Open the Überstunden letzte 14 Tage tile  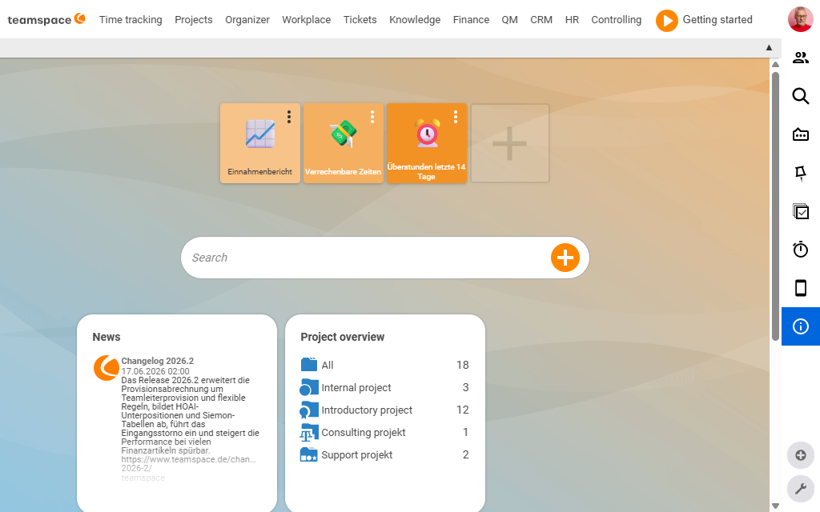pyautogui.click(x=426, y=143)
